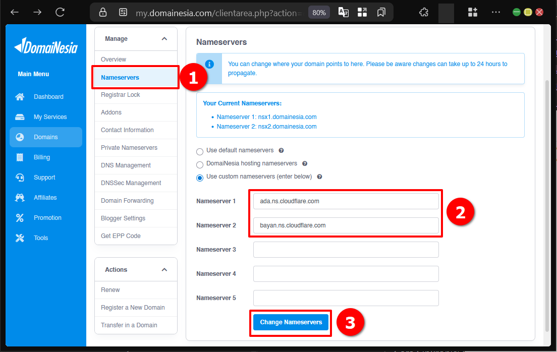Click the Nameserver 5 input field
Image resolution: width=557 pixels, height=352 pixels.
(346, 298)
